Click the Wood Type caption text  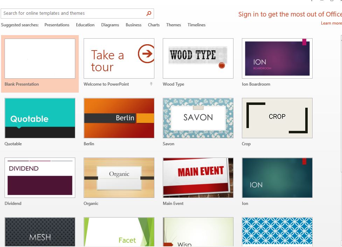coord(173,84)
